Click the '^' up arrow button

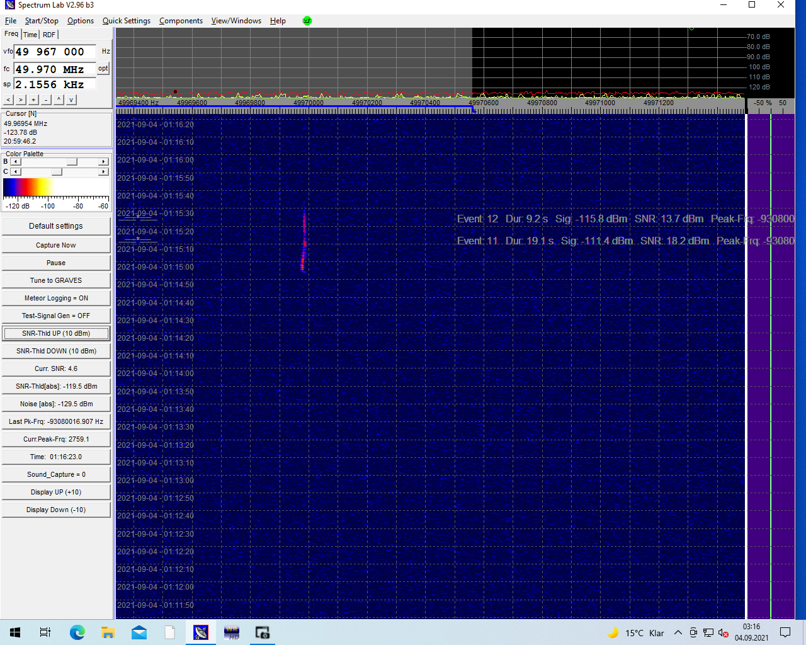(59, 100)
